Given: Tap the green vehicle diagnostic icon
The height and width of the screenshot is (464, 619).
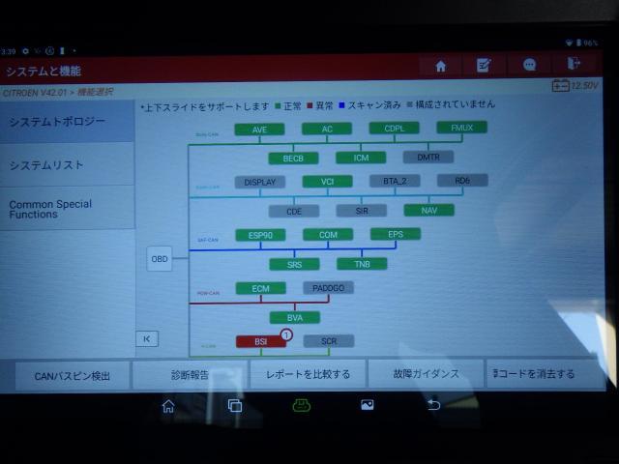Looking at the screenshot, I should [301, 405].
